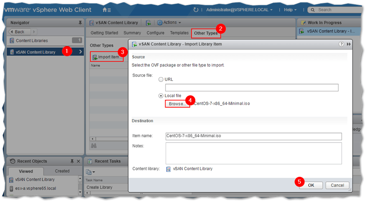
Task: Switch to the Other Types tab
Action: (x=205, y=33)
